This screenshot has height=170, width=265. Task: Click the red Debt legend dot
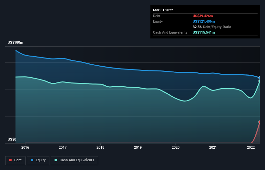(10, 160)
